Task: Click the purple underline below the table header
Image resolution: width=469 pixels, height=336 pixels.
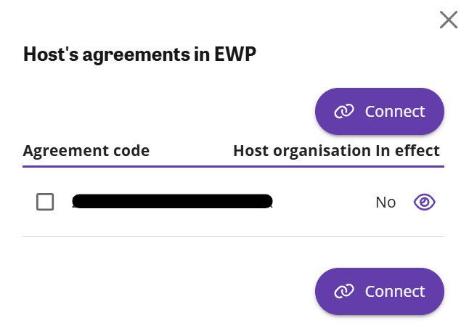Action: (x=233, y=166)
